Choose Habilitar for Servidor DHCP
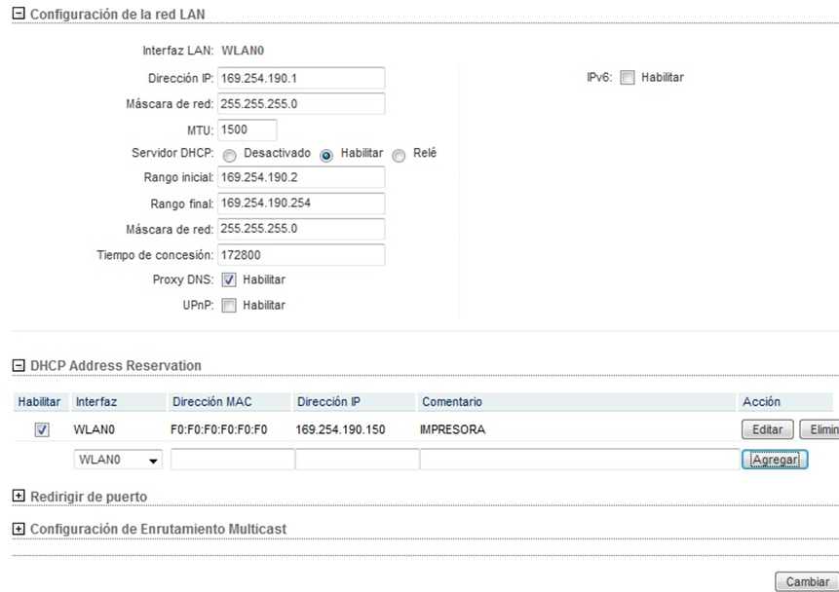839x592 pixels. point(325,156)
